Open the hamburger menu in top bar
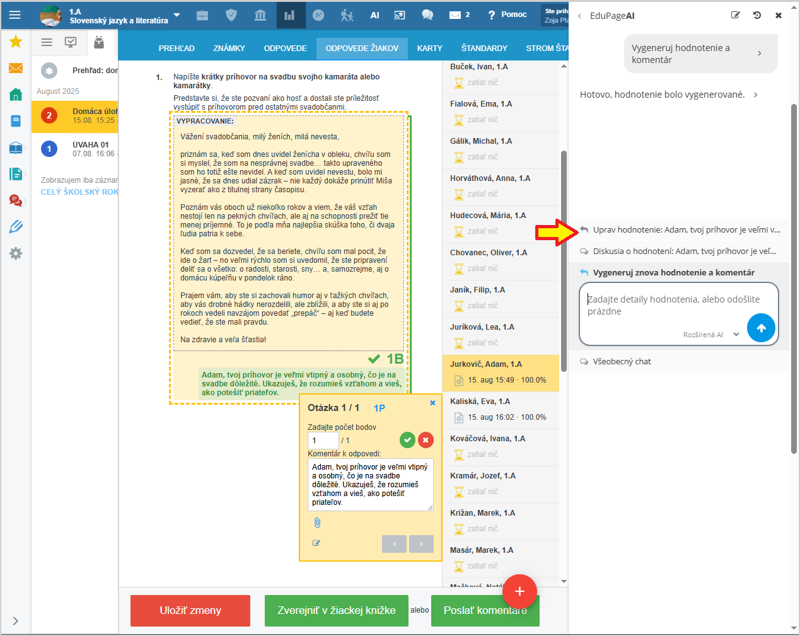The height and width of the screenshot is (636, 800). coord(15,15)
